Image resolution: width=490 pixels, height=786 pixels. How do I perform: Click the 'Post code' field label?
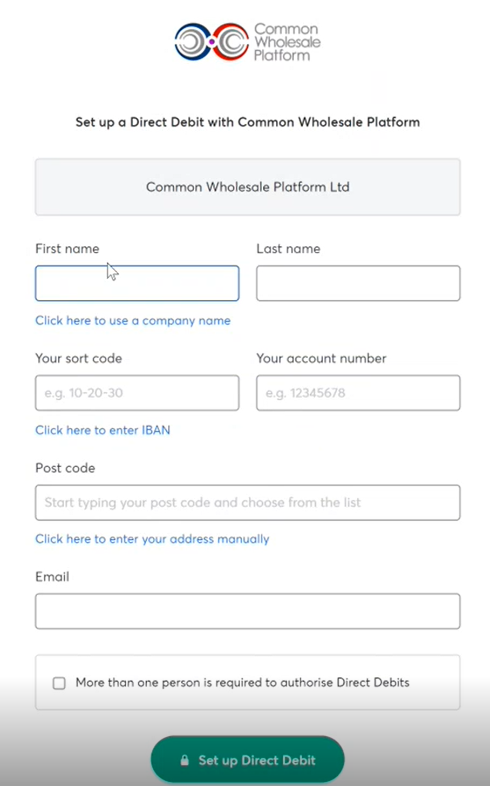point(65,468)
